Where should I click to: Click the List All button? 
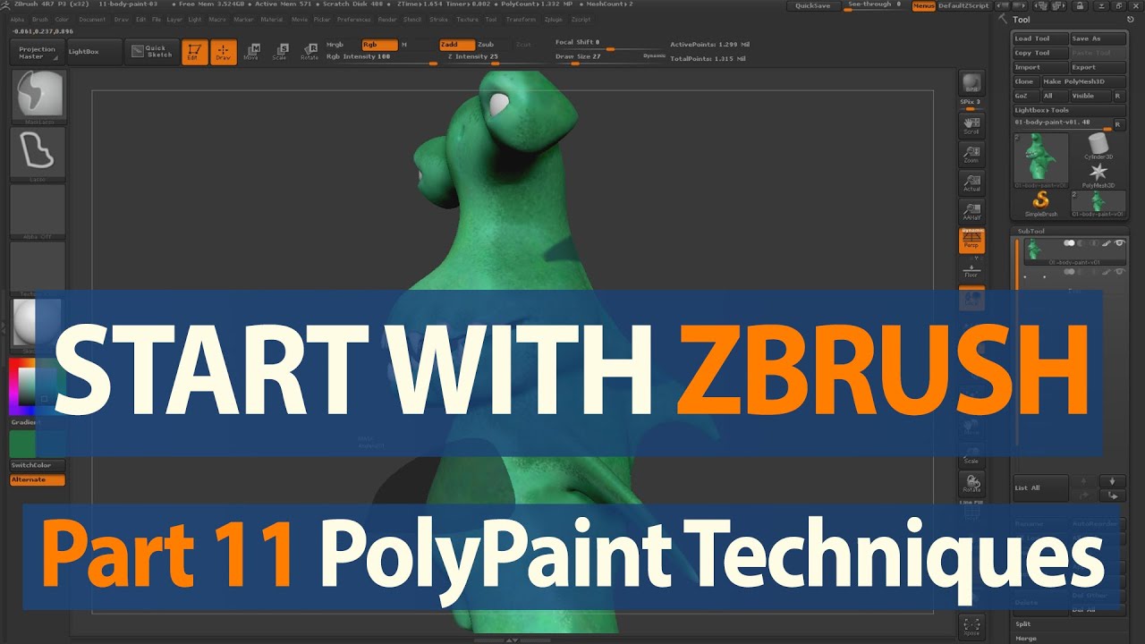(x=1040, y=488)
